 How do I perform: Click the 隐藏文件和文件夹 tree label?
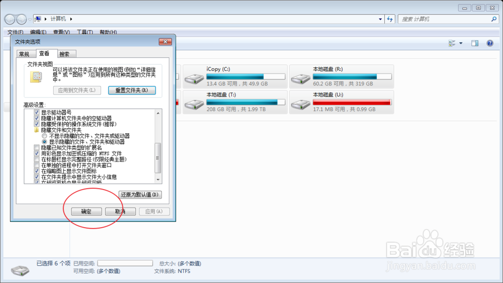click(x=61, y=130)
